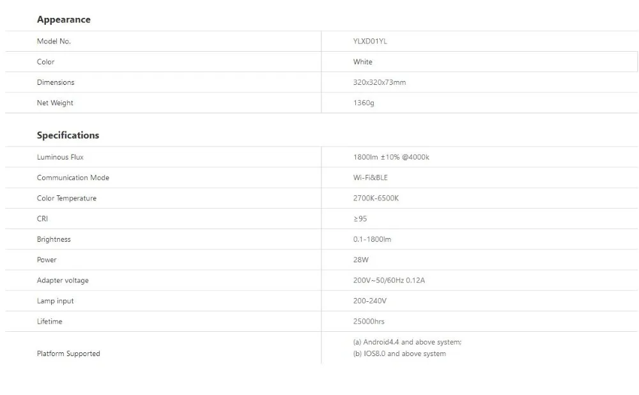The height and width of the screenshot is (395, 639).
Task: Click the Specifications section heading
Action: pyautogui.click(x=68, y=135)
